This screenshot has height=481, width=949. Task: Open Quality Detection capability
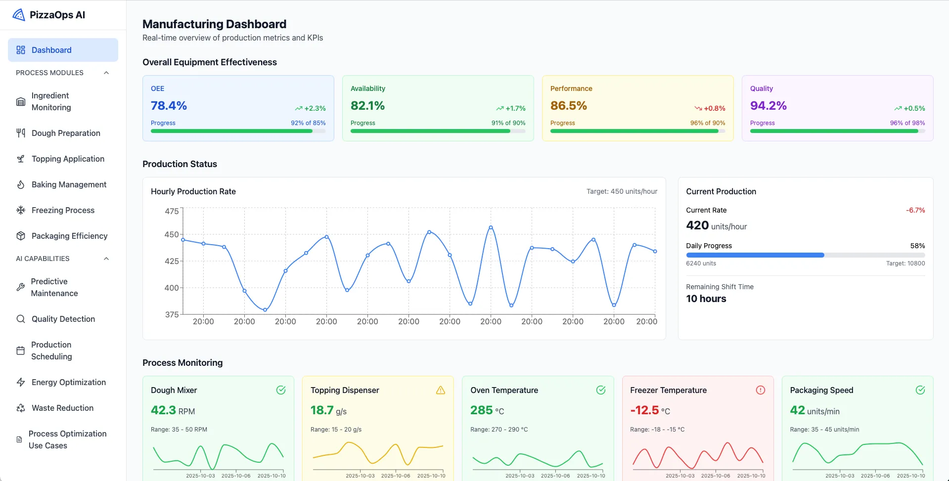click(63, 319)
